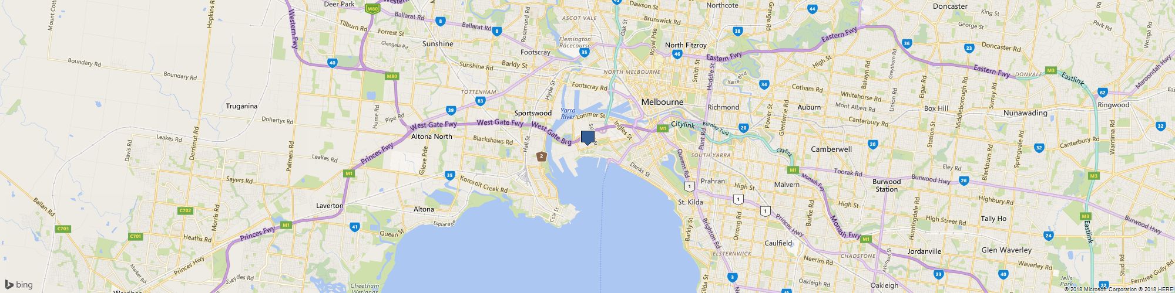Click the St. Kilda suburb label
This screenshot has width=1175, height=293.
(690, 202)
